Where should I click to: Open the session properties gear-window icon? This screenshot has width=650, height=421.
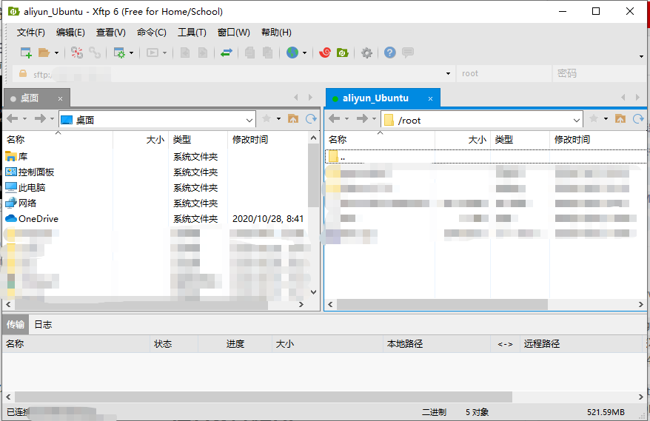coord(119,53)
